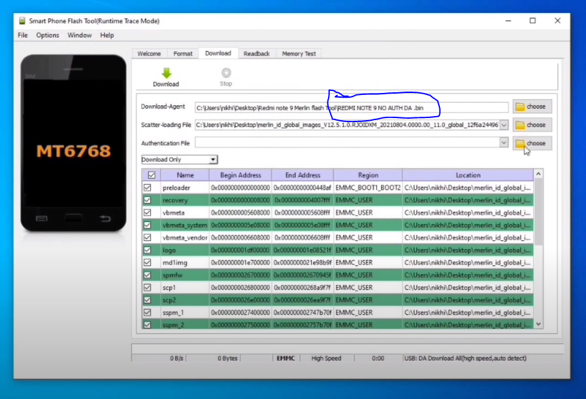The image size is (586, 399).
Task: Click the '0 Bytes' status bar entry
Action: (227, 358)
